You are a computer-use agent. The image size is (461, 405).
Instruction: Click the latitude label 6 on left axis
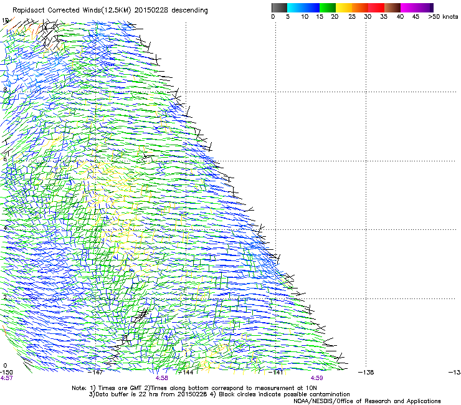point(5,159)
